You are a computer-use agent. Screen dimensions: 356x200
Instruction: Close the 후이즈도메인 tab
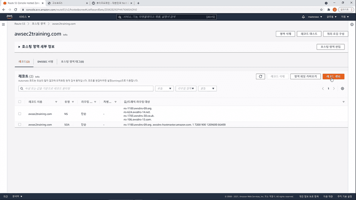(x=131, y=3)
